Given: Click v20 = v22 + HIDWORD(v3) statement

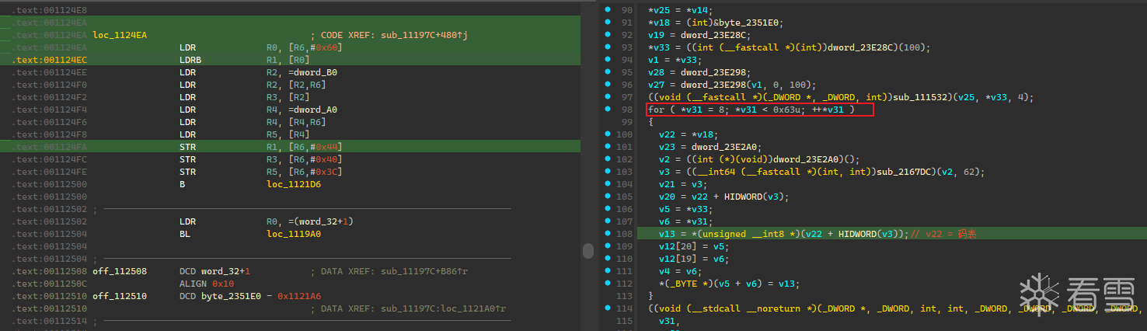Looking at the screenshot, I should pos(723,197).
